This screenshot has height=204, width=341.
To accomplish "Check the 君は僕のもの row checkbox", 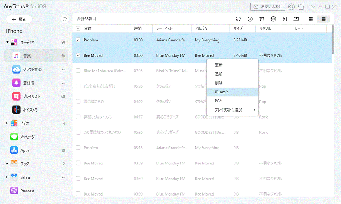I will click(78, 102).
